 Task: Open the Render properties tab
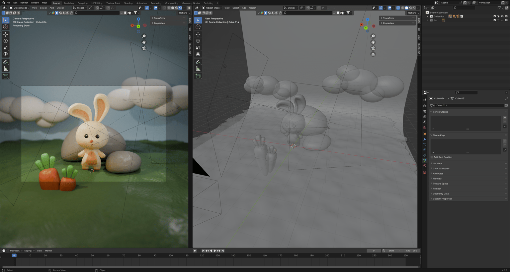(425, 106)
